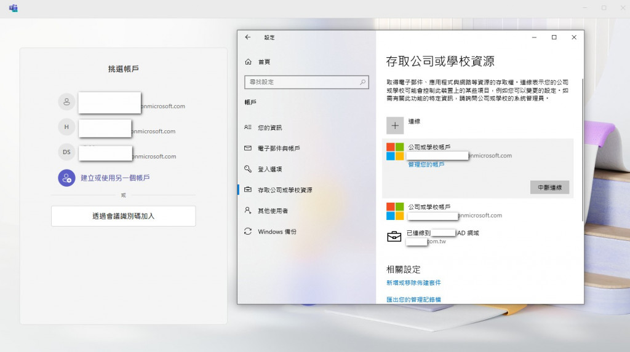The height and width of the screenshot is (352, 630).
Task: Click the home icon in Settings sidebar
Action: click(x=249, y=62)
